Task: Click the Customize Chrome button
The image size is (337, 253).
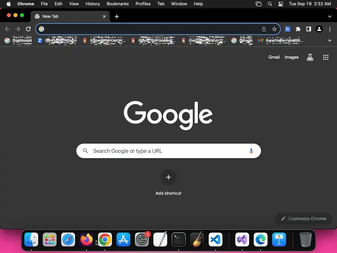Action: click(304, 219)
